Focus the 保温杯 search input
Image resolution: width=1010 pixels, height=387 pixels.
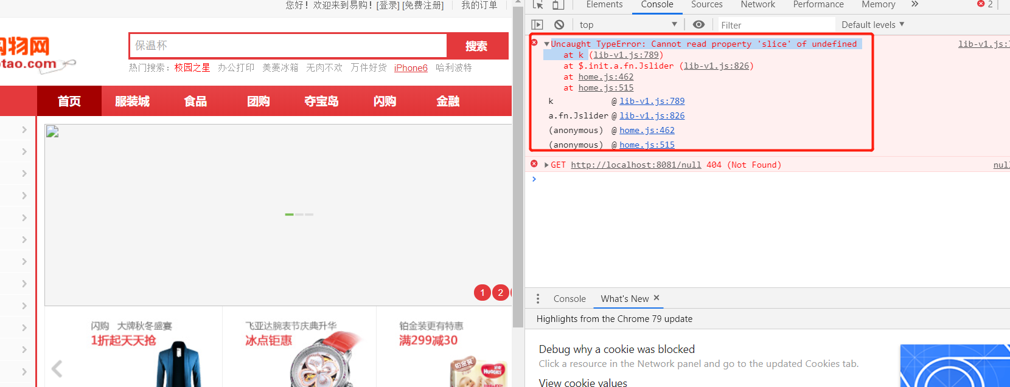(x=288, y=46)
